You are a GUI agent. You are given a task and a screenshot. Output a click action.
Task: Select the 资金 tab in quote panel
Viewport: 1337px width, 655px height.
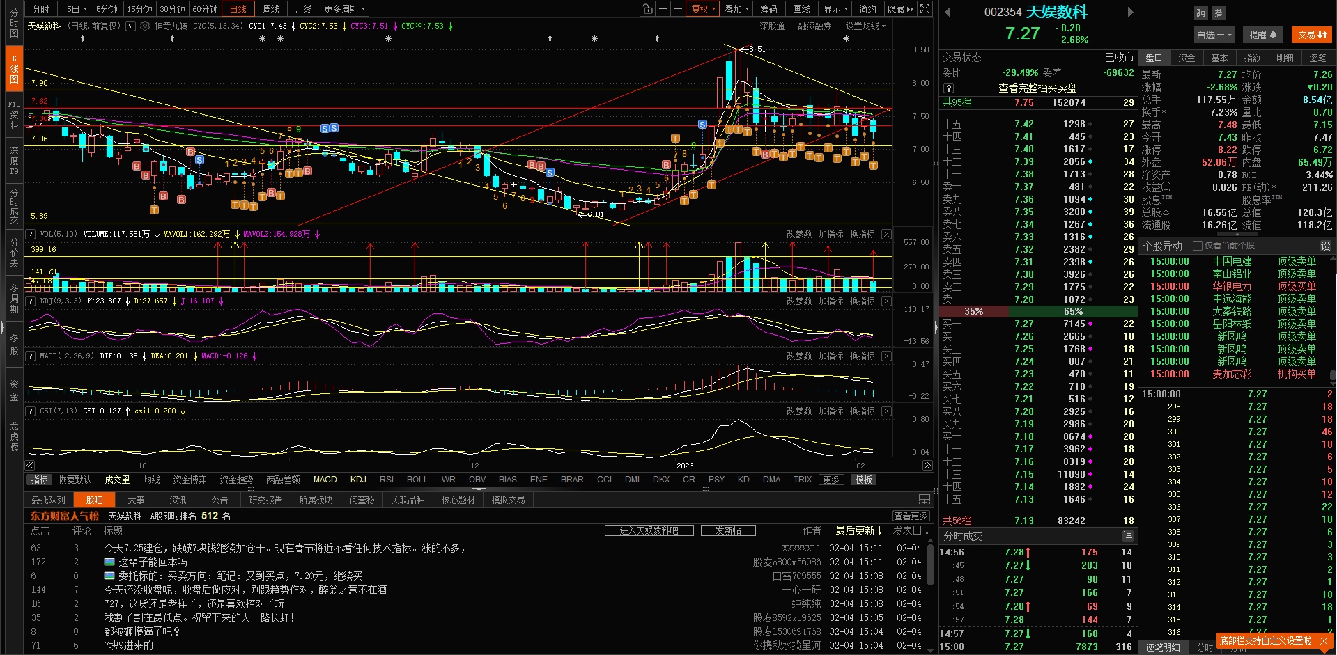tap(1187, 58)
